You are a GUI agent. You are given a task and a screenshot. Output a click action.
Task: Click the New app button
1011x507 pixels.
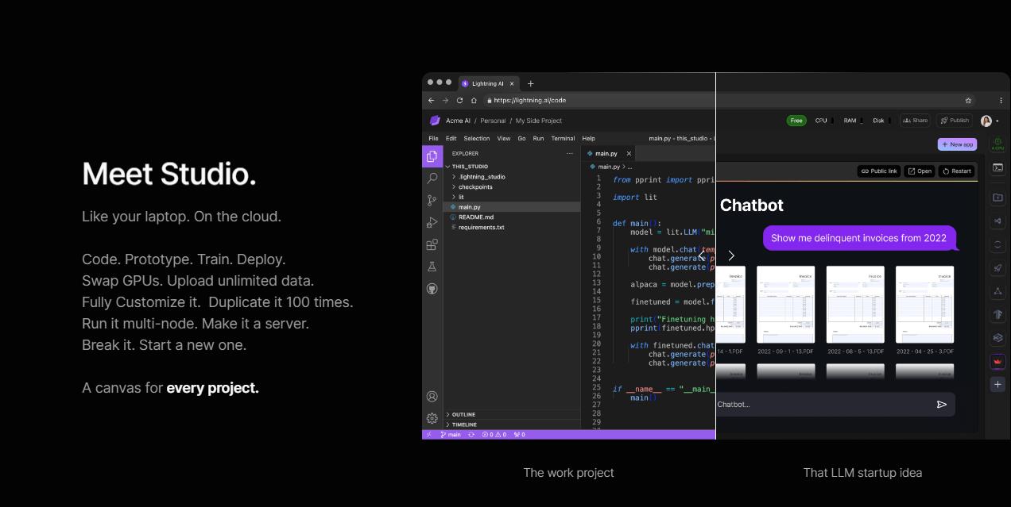click(x=957, y=144)
